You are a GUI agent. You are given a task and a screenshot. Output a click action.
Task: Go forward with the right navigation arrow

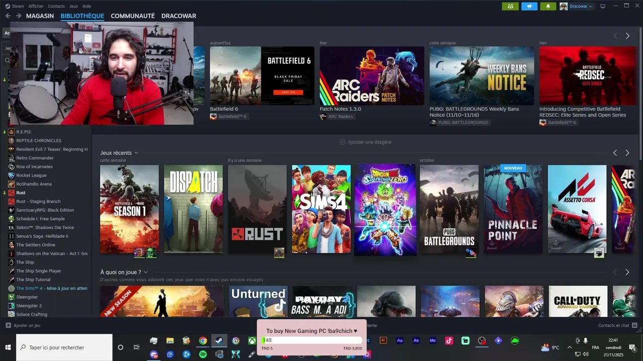click(x=19, y=16)
